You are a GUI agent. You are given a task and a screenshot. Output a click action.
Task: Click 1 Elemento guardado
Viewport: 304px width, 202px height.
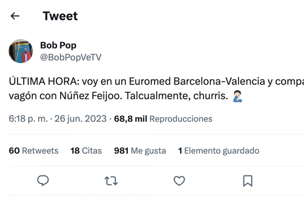pos(219,151)
